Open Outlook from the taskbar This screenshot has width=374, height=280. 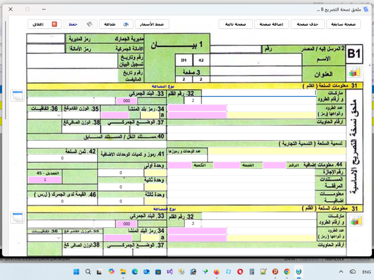click(146, 272)
